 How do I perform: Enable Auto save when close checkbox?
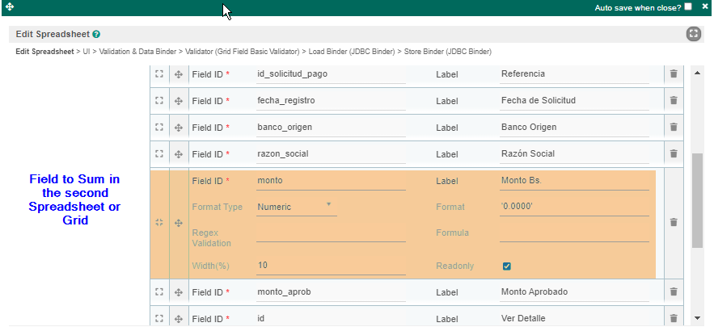click(x=688, y=6)
